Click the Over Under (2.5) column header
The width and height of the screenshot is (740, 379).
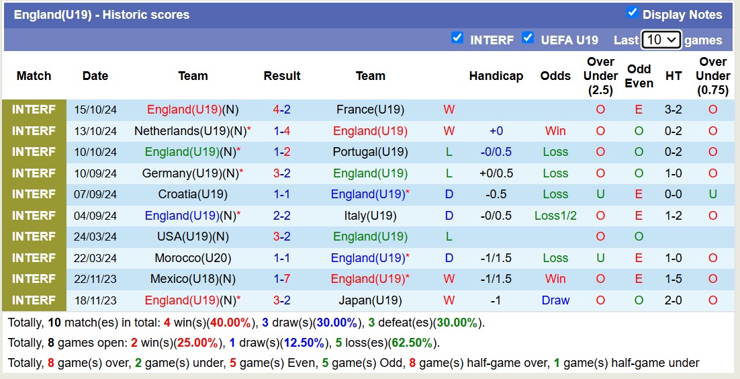point(600,76)
